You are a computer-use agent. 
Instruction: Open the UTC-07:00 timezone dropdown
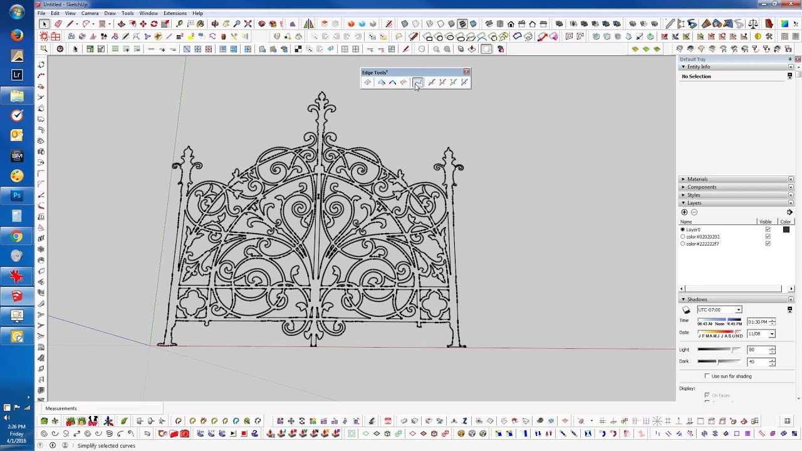738,309
